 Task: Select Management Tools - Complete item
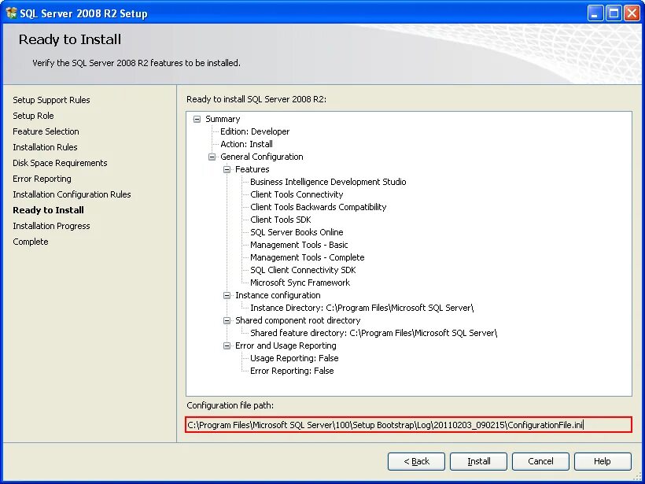coord(308,257)
